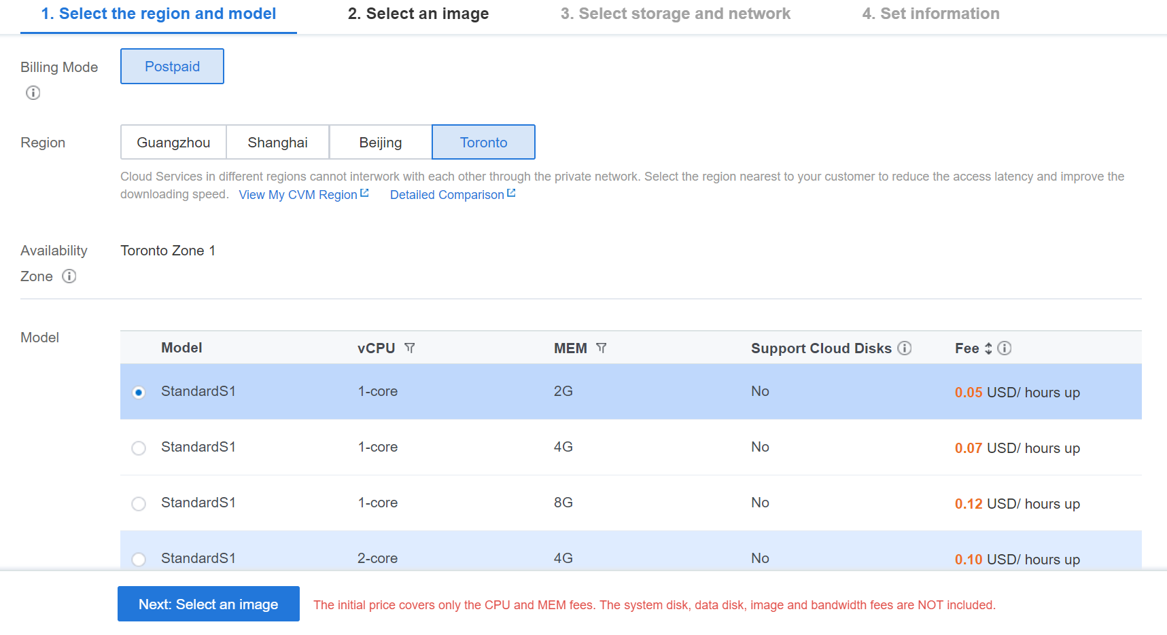Open tab 4. Set information

point(930,14)
